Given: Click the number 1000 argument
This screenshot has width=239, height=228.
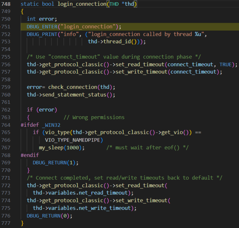Looking at the screenshot, I should tap(73, 148).
